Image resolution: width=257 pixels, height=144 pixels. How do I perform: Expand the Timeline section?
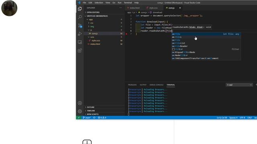[104, 111]
